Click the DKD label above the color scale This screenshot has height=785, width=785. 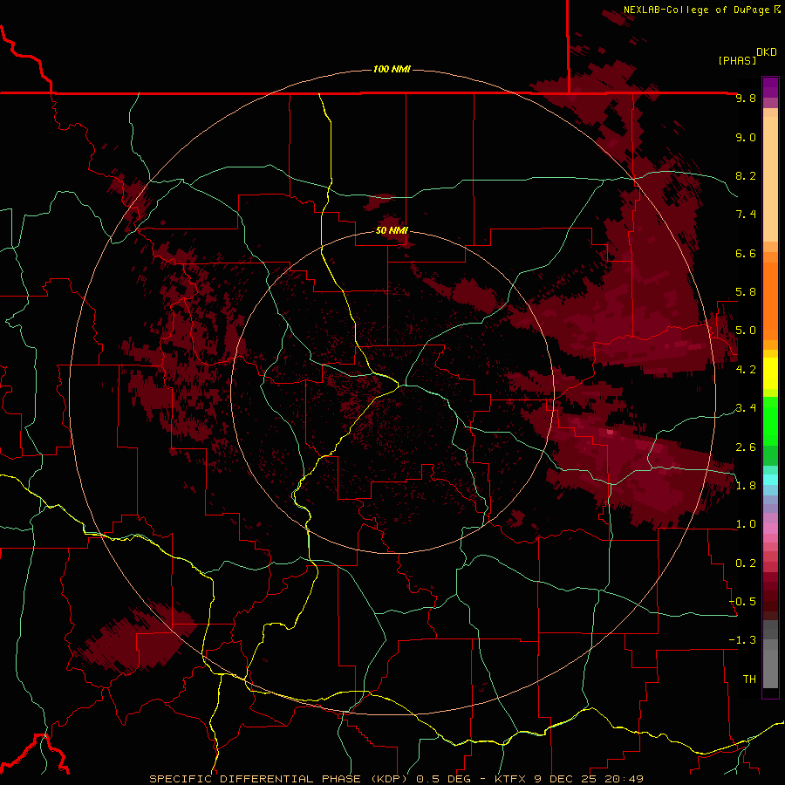coord(767,52)
